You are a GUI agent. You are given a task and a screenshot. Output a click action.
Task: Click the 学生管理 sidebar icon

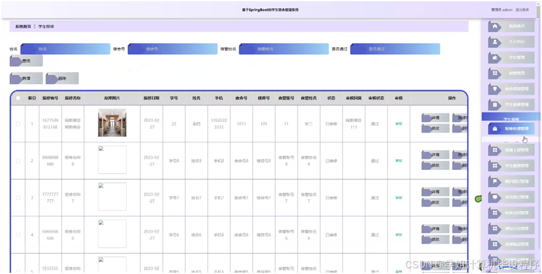(x=495, y=58)
